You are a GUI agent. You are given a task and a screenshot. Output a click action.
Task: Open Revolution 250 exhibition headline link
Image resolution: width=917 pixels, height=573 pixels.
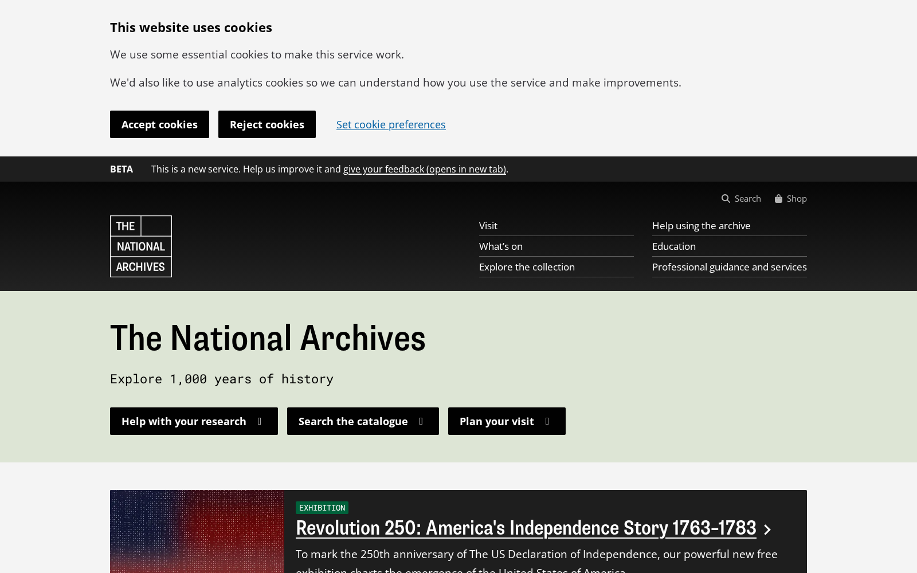coord(526,528)
